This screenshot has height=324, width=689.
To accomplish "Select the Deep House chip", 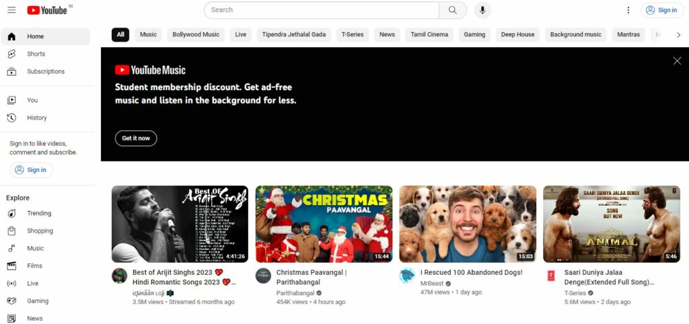I will click(x=517, y=35).
